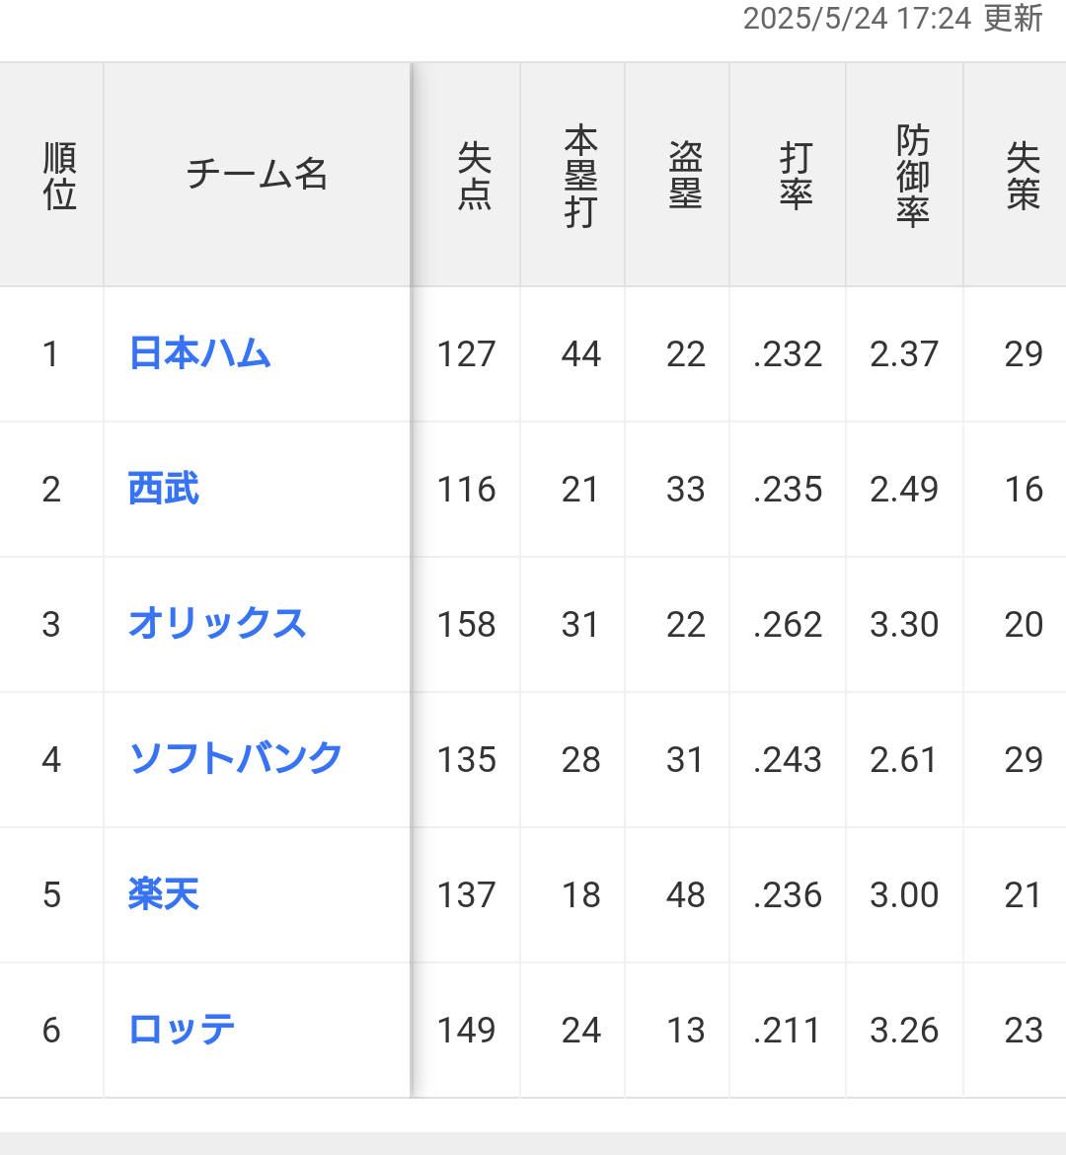Screen dimensions: 1066x1155
Task: Click the 打率 column header
Action: [796, 176]
